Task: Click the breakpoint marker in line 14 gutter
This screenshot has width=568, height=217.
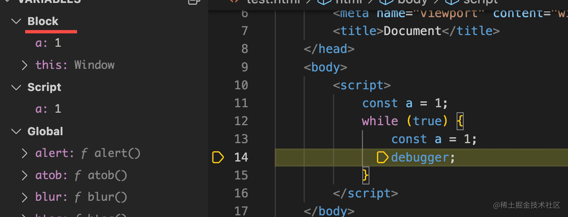Action: point(218,157)
